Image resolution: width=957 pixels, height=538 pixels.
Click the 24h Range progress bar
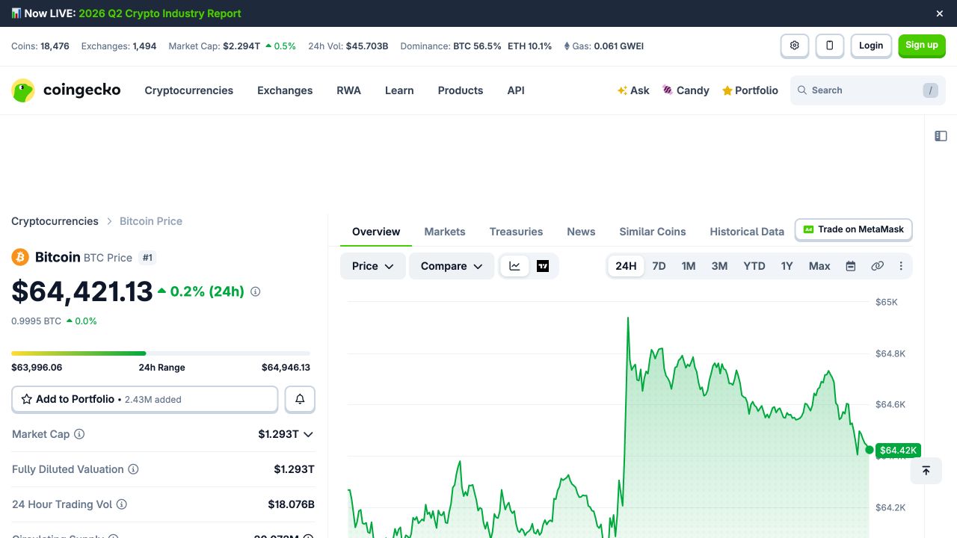tap(161, 353)
